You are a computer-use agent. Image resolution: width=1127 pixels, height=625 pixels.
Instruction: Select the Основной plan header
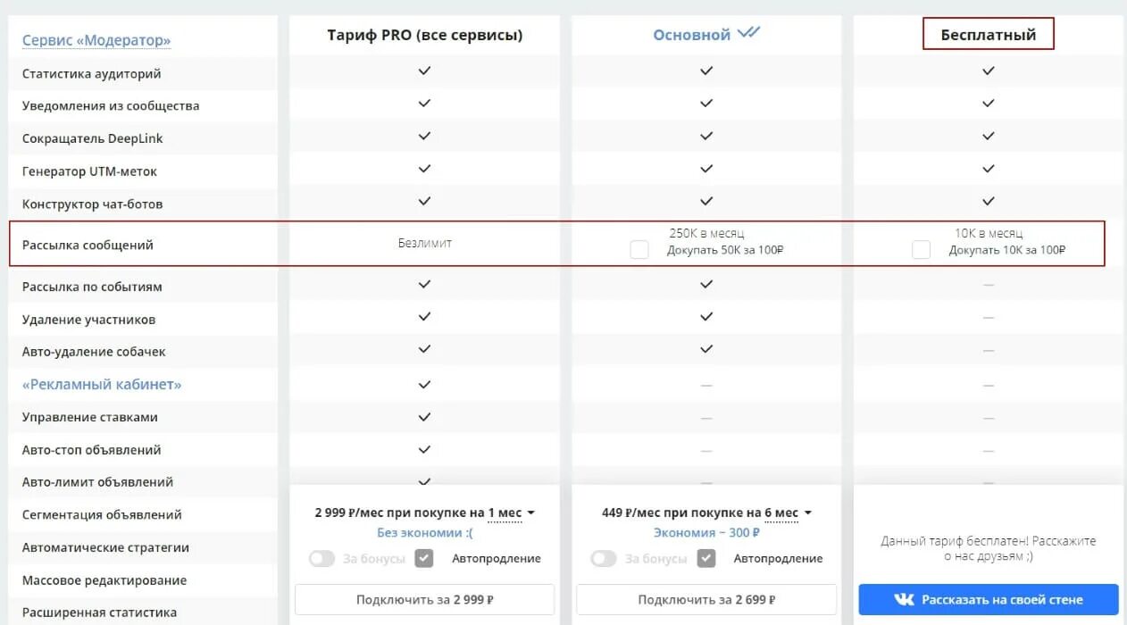coord(692,35)
